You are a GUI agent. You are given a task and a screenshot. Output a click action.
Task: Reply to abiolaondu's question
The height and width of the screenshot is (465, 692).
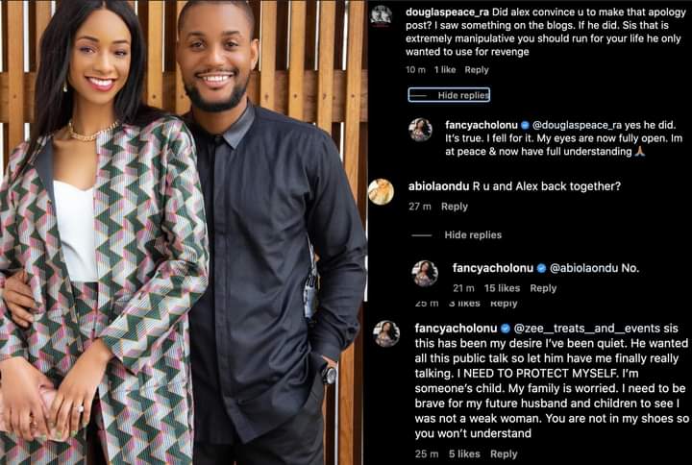point(454,207)
